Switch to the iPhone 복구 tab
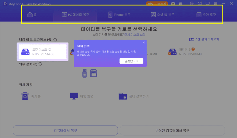Screen dimensions: 237x138 point(119,15)
